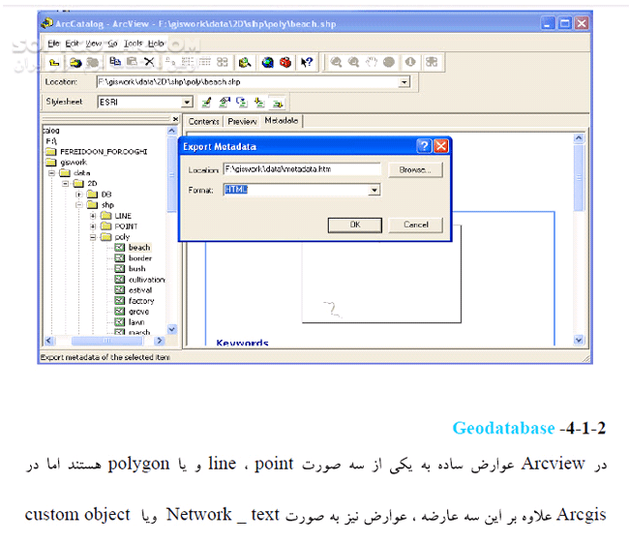
Task: Click the Delete (X) icon in the toolbar
Action: 148,62
